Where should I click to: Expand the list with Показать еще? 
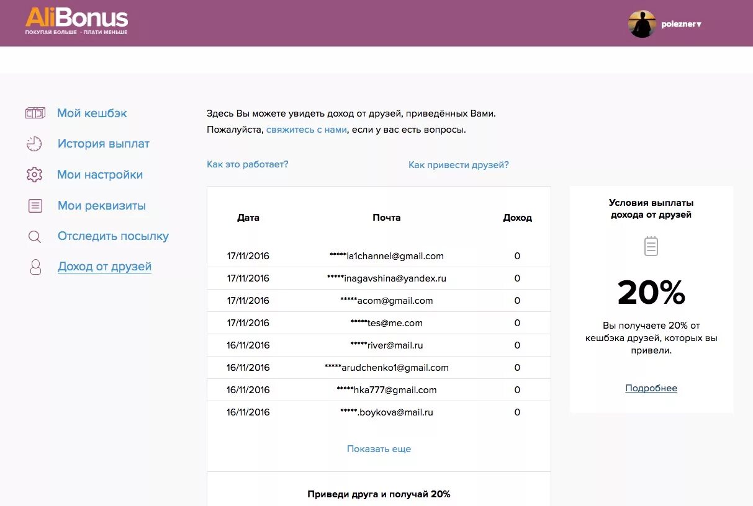click(x=379, y=449)
